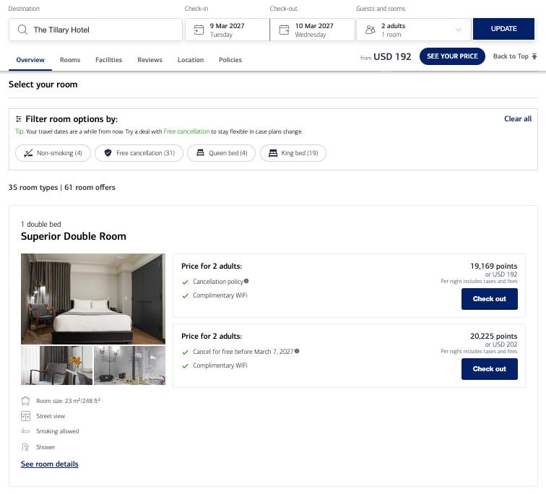Click the Superior Double Room title
Screen dimensions: 546x494
point(74,236)
